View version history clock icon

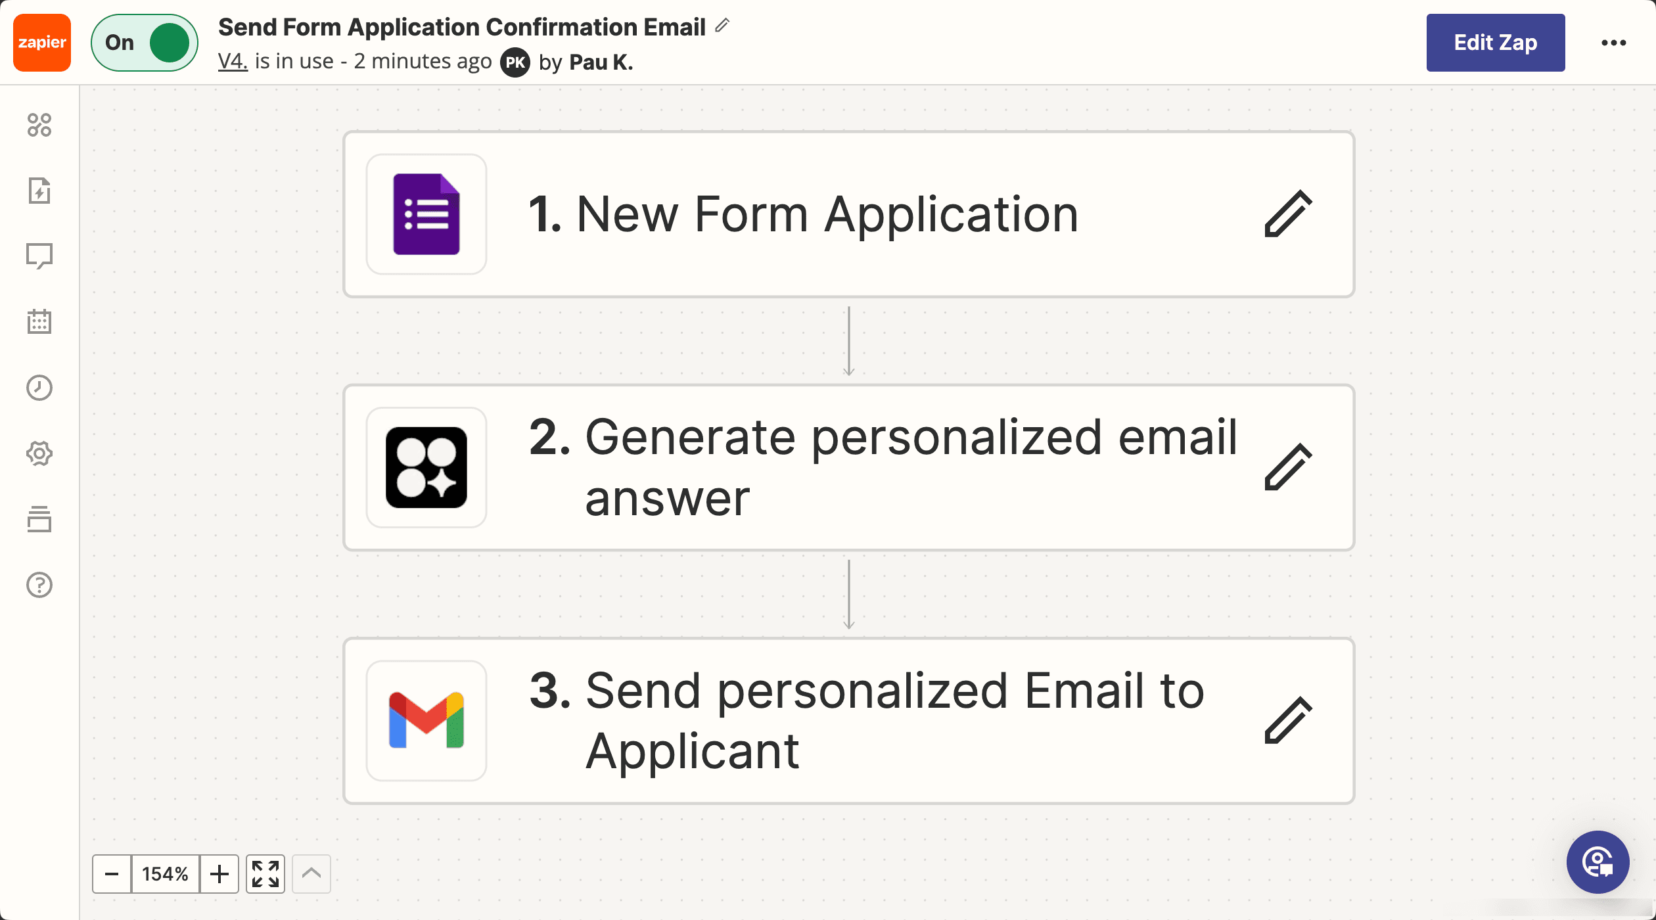click(x=40, y=388)
